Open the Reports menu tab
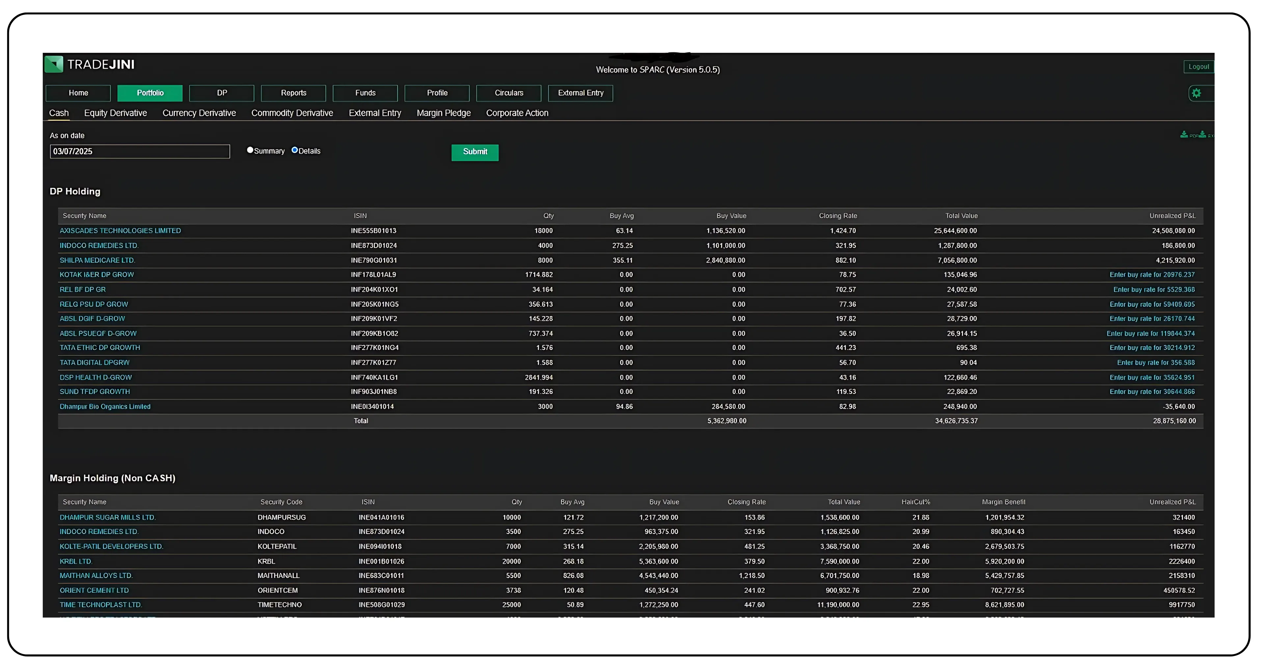Image resolution: width=1263 pixels, height=662 pixels. pyautogui.click(x=293, y=93)
